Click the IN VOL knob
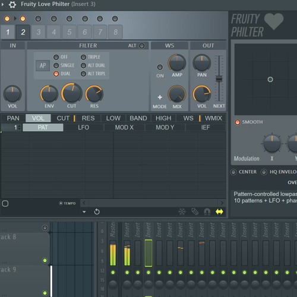Screen dimensions: 297x297 (12, 94)
